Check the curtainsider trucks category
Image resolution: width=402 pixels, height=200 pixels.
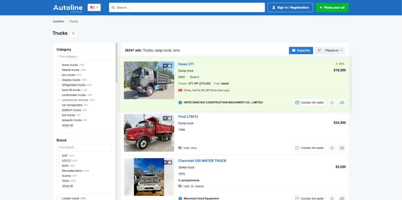pyautogui.click(x=58, y=95)
